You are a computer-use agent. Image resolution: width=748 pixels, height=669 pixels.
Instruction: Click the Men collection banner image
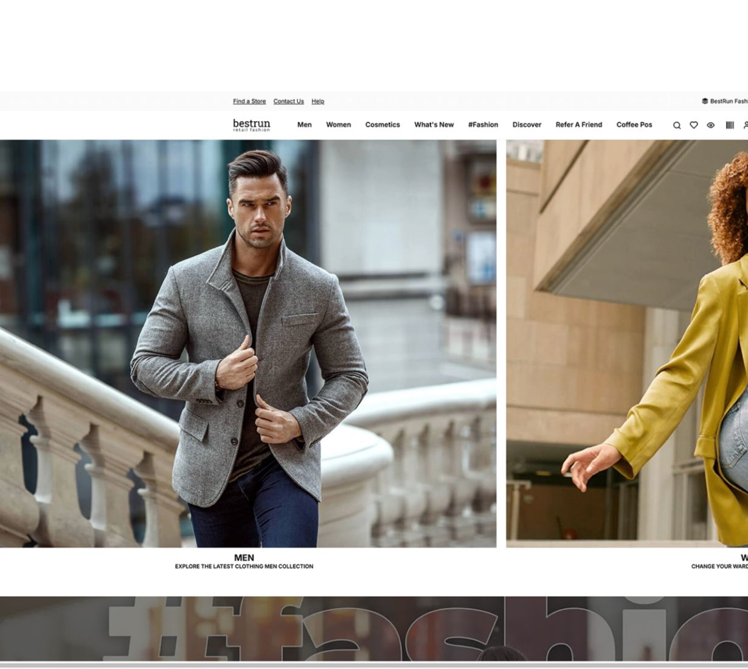point(248,344)
